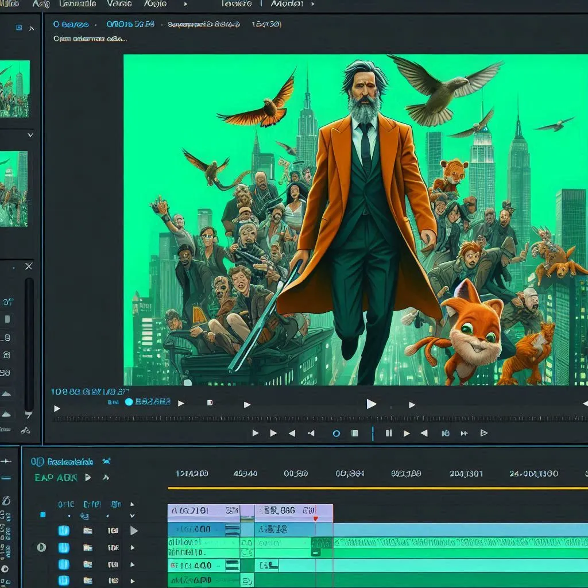588x588 pixels.
Task: Click the gray stop square beside the blue ring
Action: (x=355, y=433)
